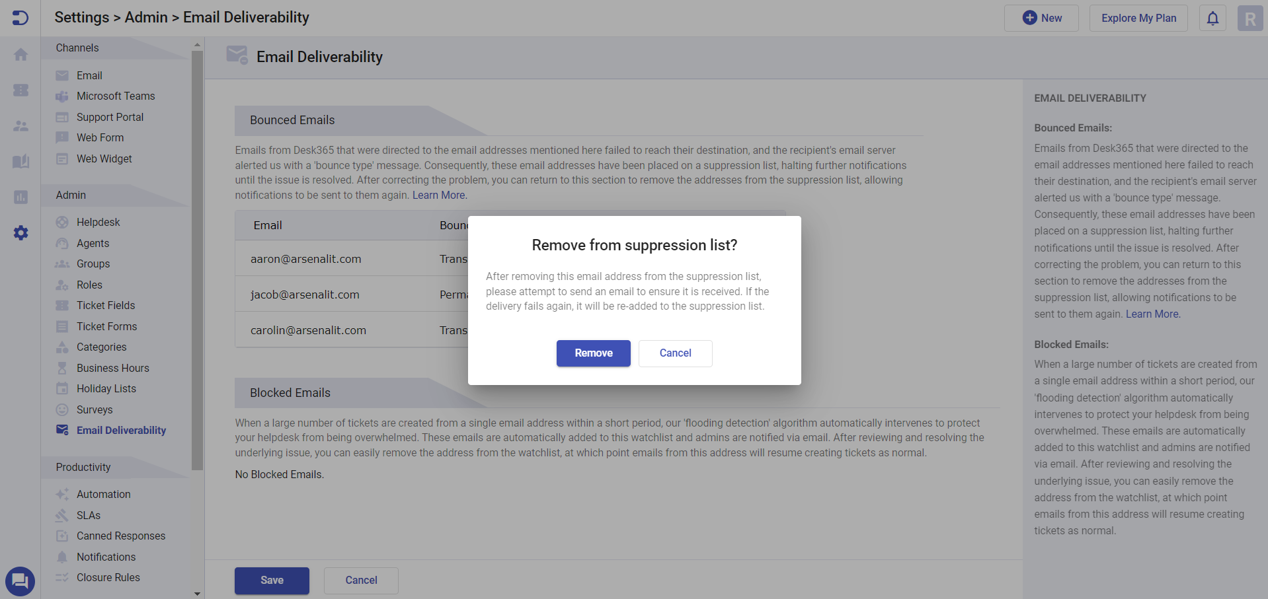Viewport: 1268px width, 599px height.
Task: Click the Home icon in left rail
Action: (20, 55)
